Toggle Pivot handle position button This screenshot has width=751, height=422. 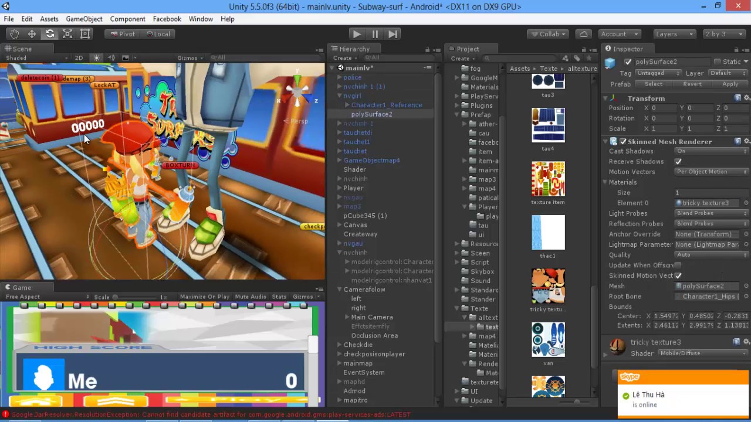tap(122, 34)
